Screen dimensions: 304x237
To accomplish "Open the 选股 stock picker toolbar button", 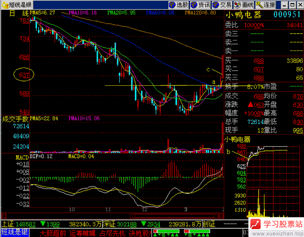I will click(179, 5).
